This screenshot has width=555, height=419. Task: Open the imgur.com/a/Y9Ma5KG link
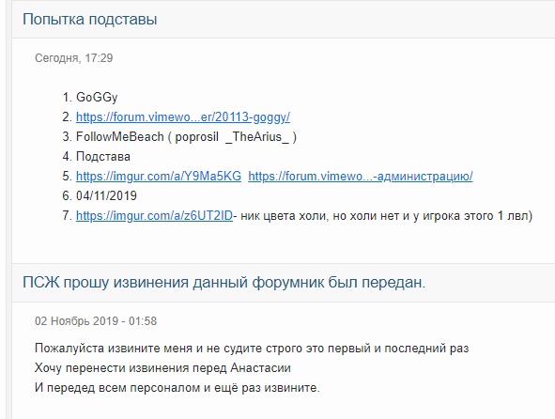point(159,176)
